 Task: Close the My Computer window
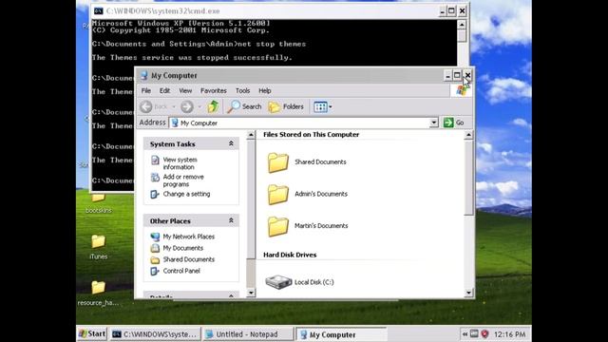pos(467,75)
